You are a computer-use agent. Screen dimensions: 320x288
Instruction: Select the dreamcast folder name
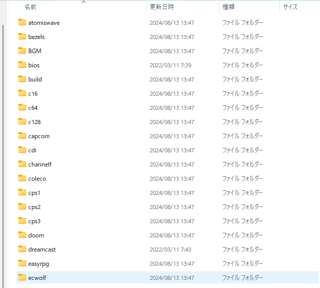pyautogui.click(x=42, y=250)
